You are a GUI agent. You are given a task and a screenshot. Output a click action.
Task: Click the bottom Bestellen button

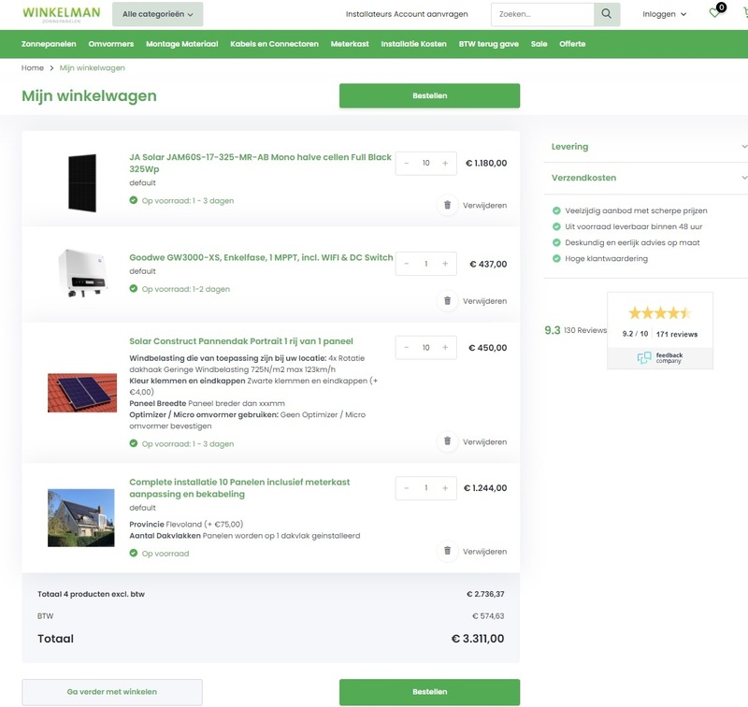point(429,692)
